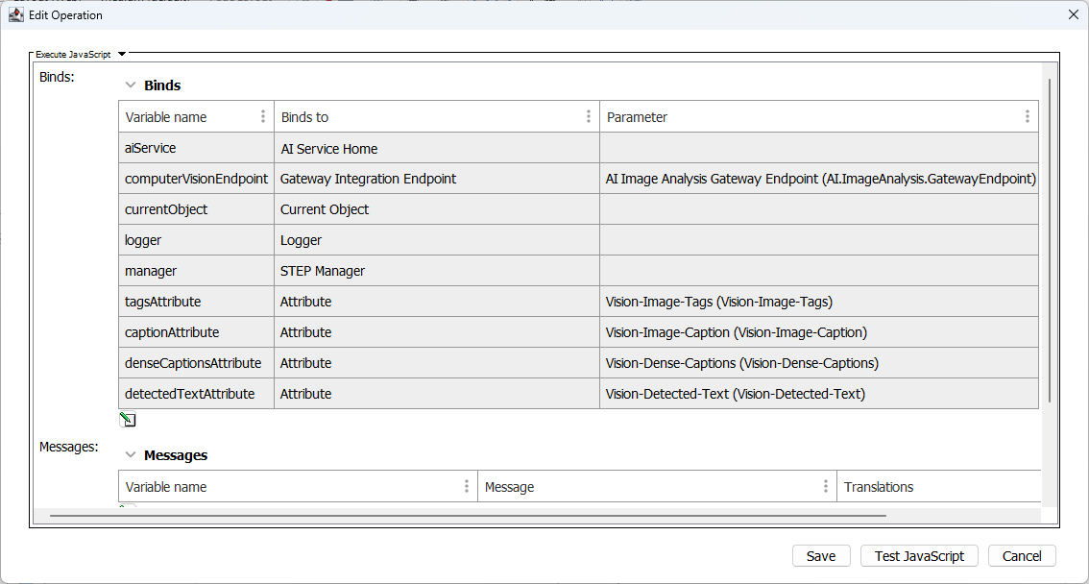This screenshot has height=584, width=1089.
Task: Collapse the Messages section
Action: click(x=131, y=455)
